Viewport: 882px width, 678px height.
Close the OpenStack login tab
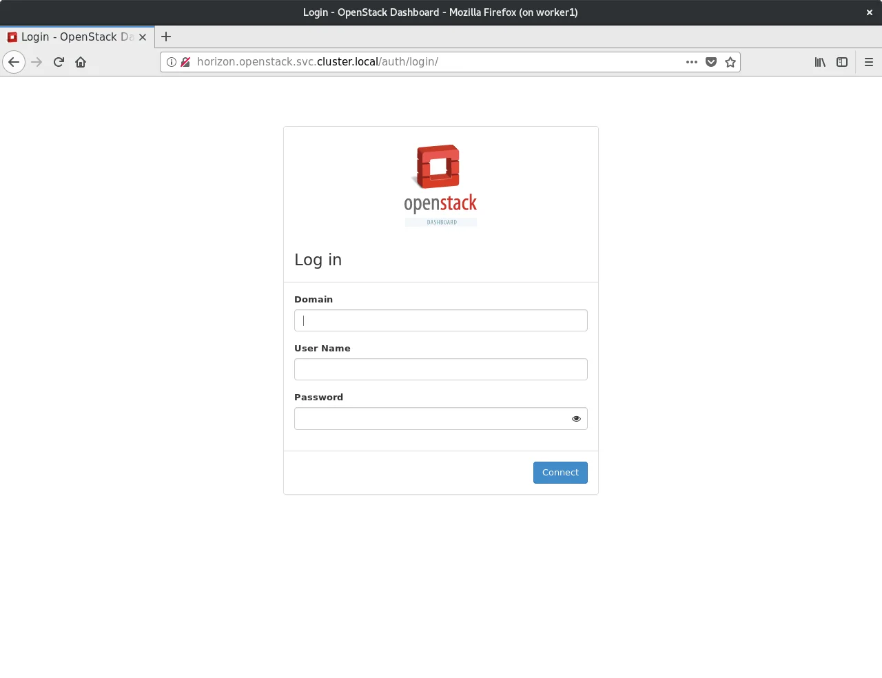click(x=143, y=37)
